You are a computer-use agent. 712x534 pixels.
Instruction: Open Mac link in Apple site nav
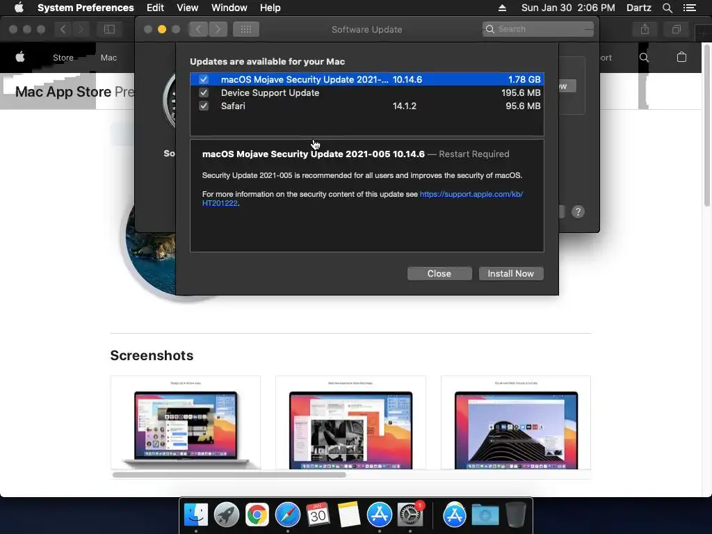pyautogui.click(x=108, y=58)
